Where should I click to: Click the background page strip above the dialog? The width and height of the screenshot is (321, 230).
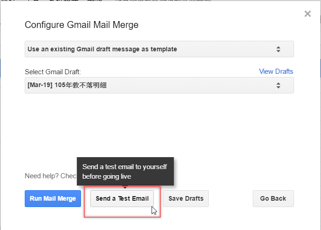[160, 2]
